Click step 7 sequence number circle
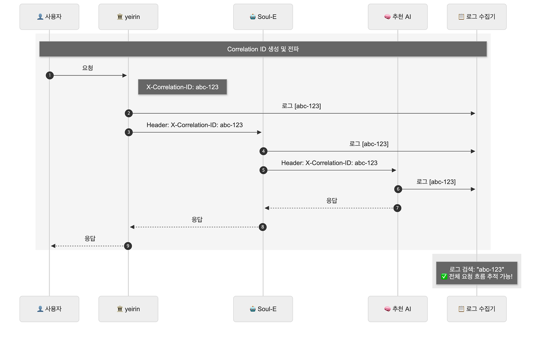The image size is (541, 338). (x=397, y=208)
